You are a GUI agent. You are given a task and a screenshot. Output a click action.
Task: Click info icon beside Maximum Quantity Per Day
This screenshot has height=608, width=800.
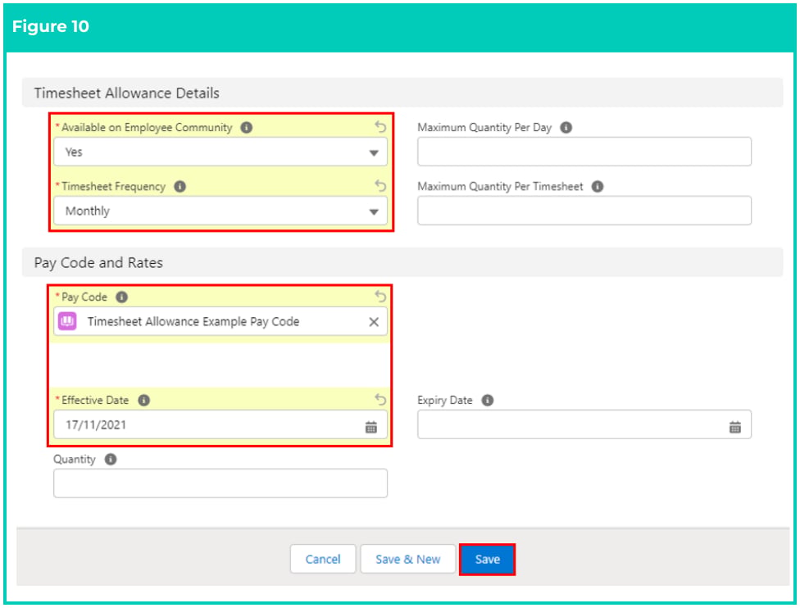coord(566,128)
